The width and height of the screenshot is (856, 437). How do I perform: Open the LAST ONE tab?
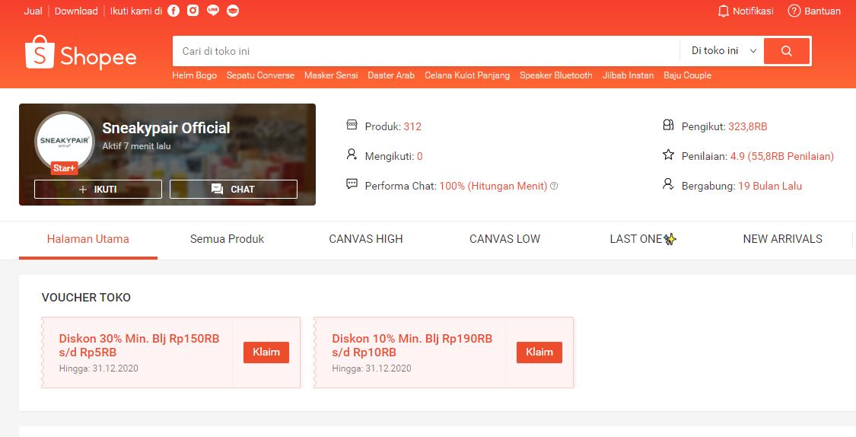[643, 239]
